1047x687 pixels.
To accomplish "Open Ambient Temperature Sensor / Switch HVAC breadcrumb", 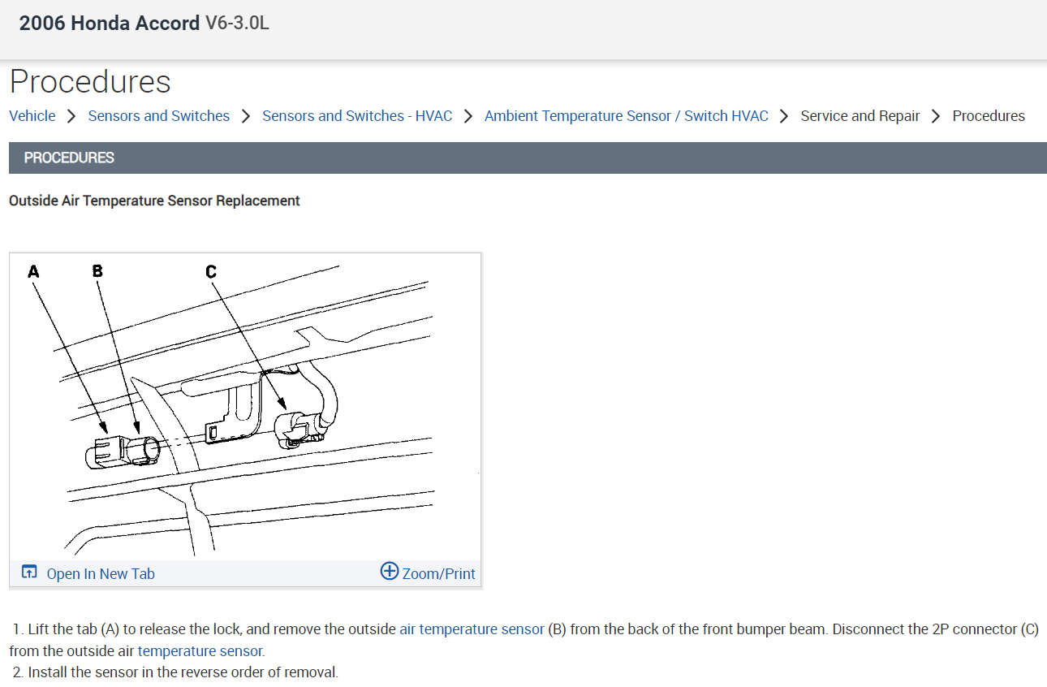I will point(627,116).
